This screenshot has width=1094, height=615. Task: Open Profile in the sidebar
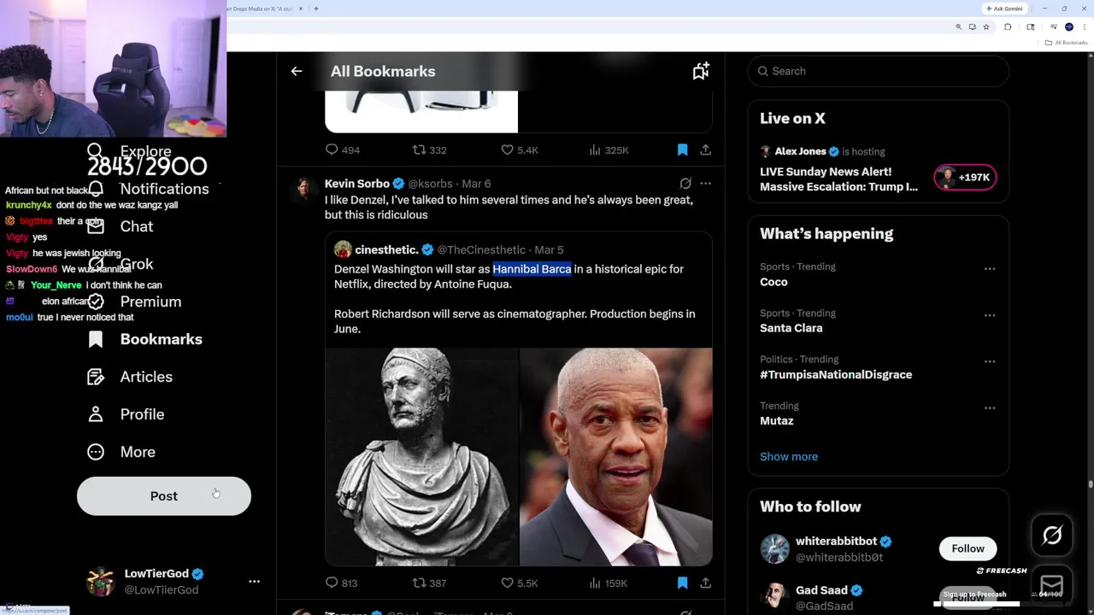126,414
